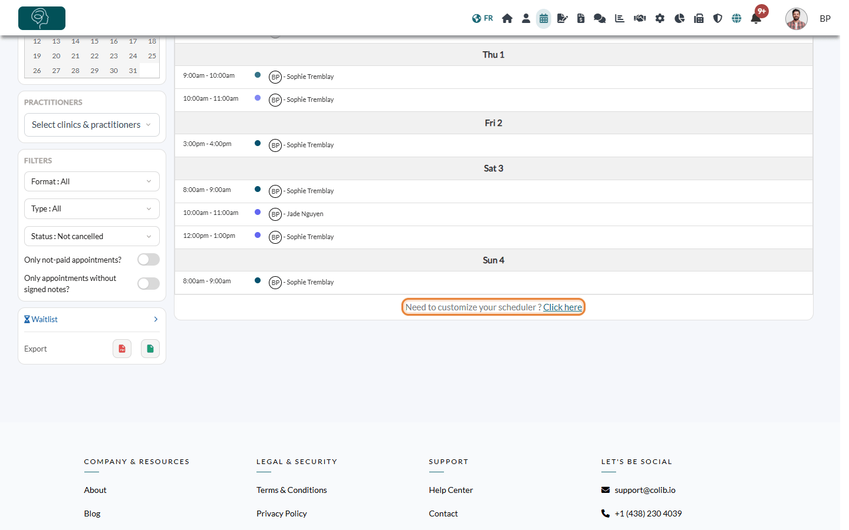Click the Colib logo
This screenshot has height=530, width=849.
42,18
